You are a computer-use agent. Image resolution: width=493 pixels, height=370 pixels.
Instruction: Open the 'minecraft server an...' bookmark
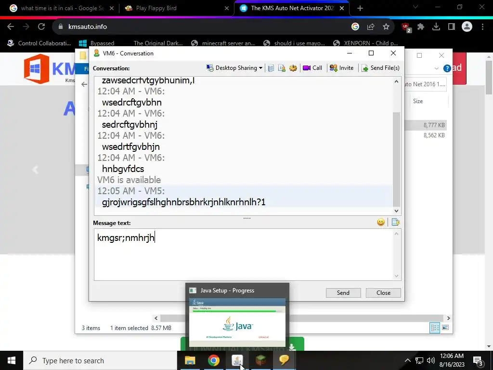click(223, 43)
